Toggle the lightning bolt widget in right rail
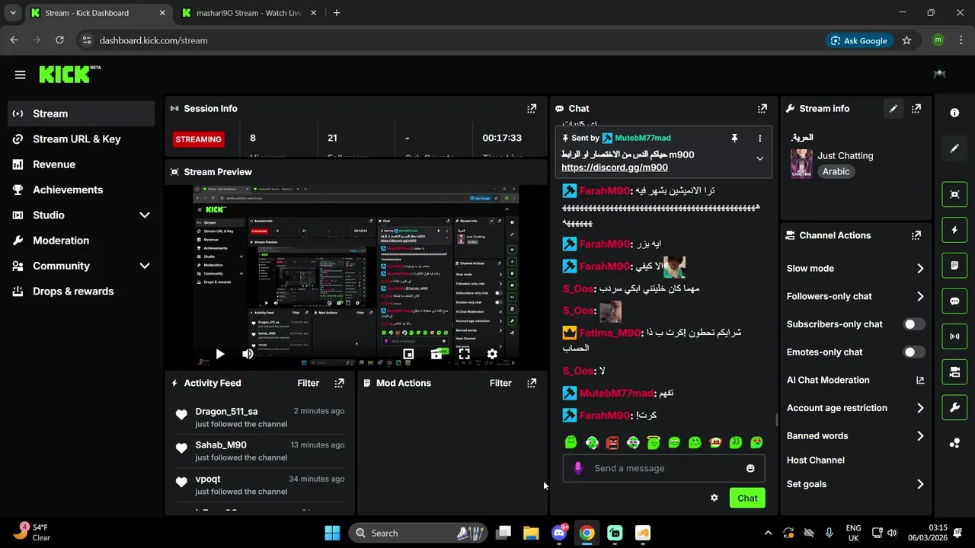Viewport: 975px width, 548px height. click(x=954, y=230)
